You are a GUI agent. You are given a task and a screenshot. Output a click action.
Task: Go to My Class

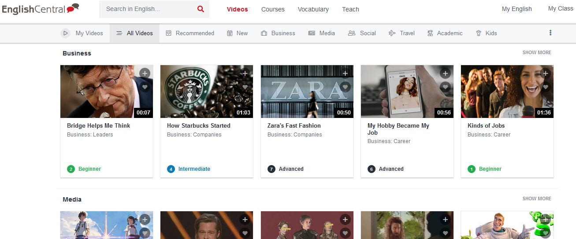click(x=561, y=8)
